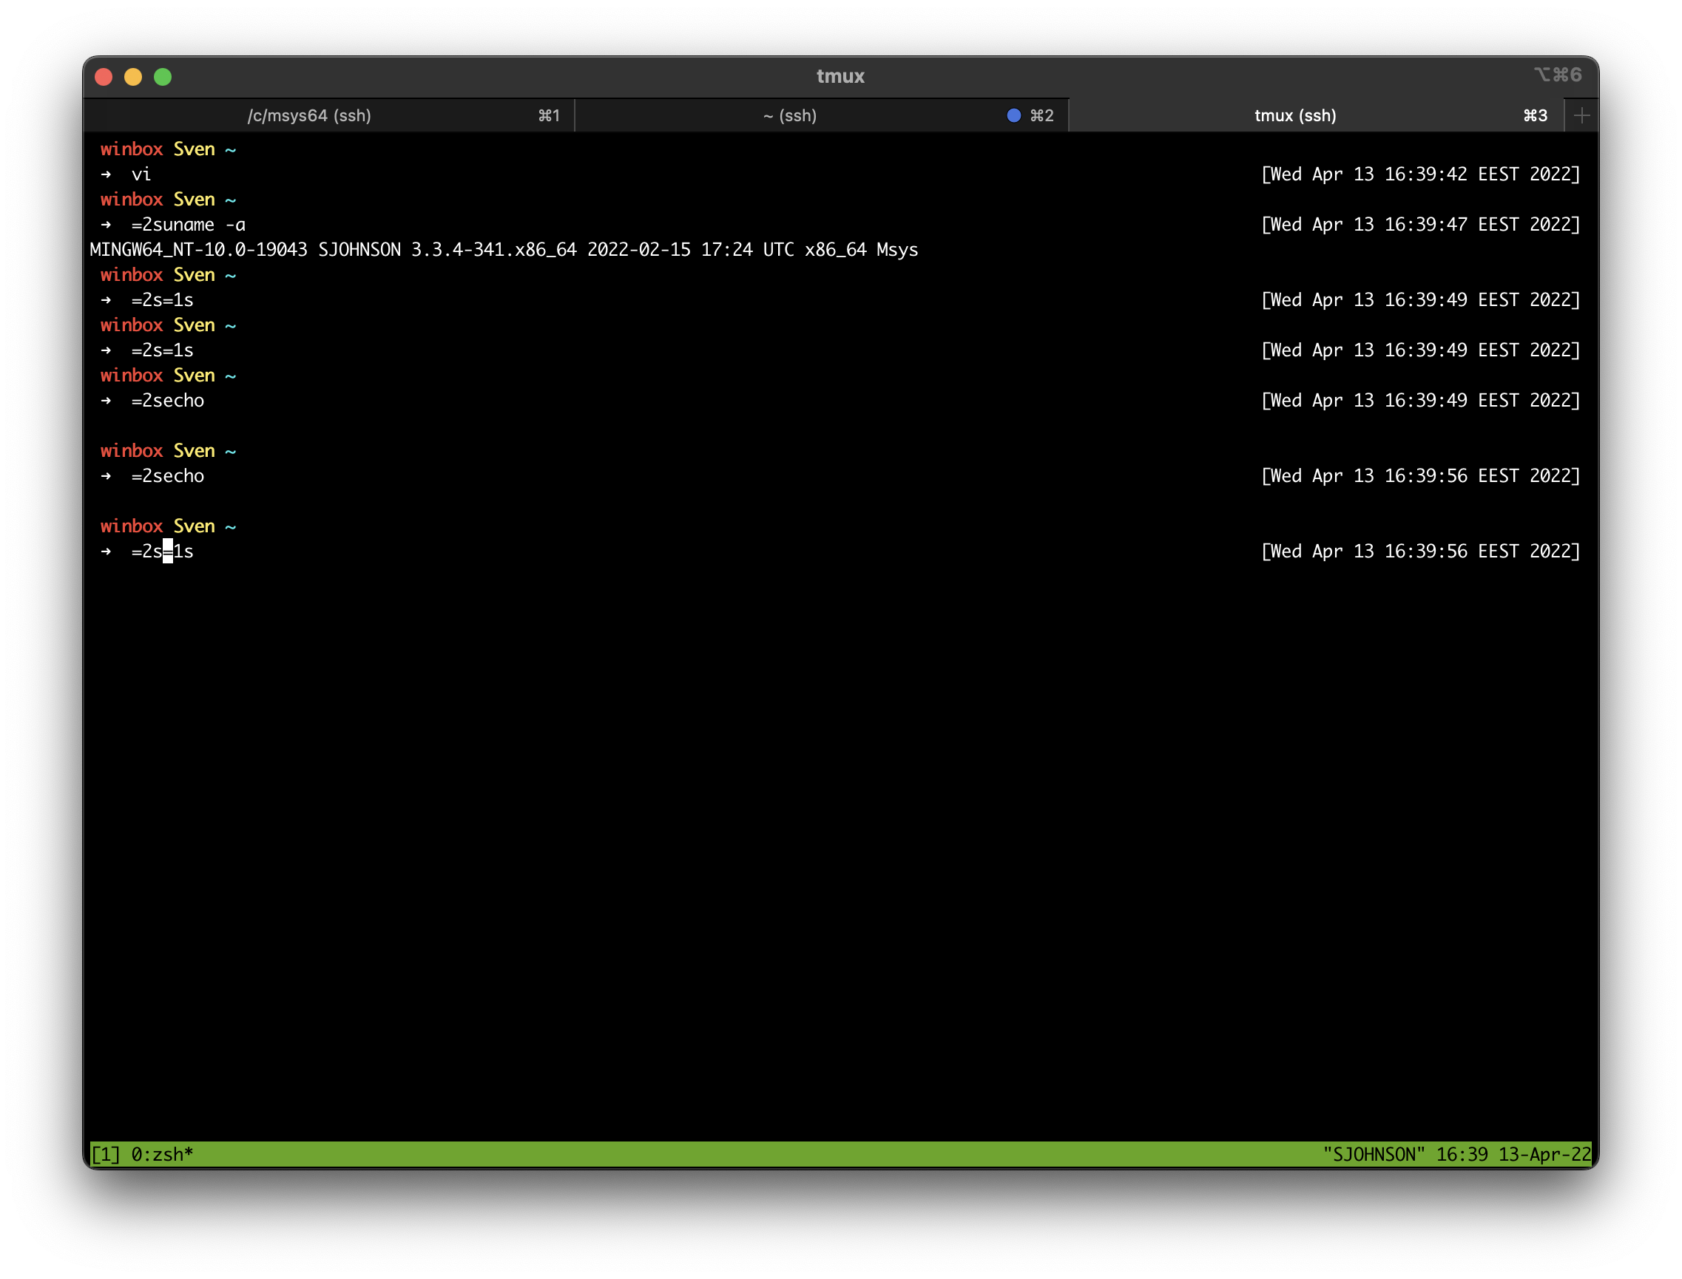Screen dimensions: 1682x1279
Task: Open a new tab with plus button
Action: 1581,115
